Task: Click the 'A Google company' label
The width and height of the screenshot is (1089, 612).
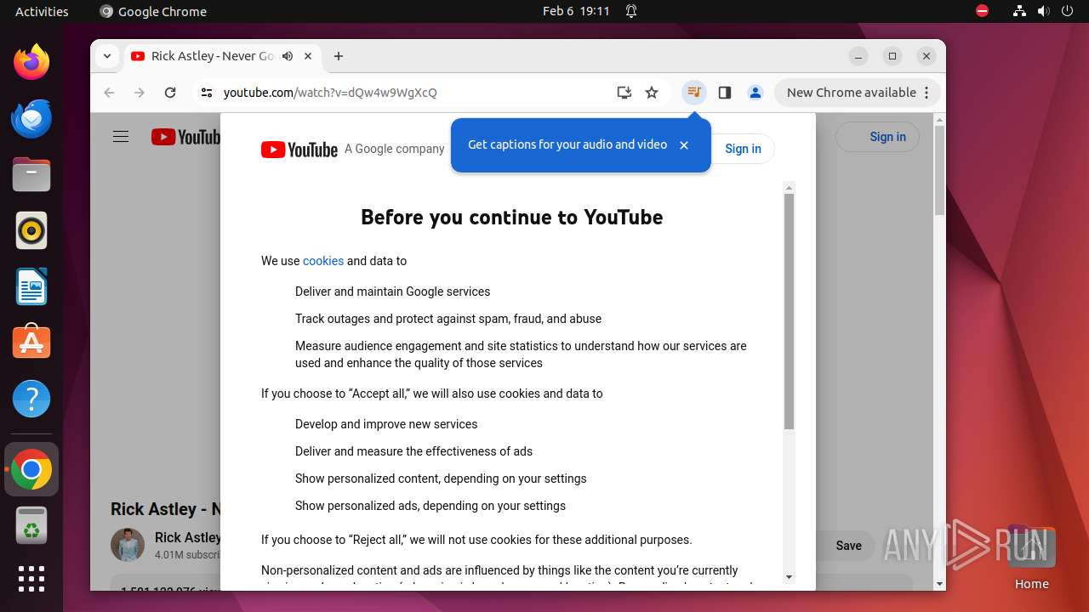Action: click(x=395, y=149)
